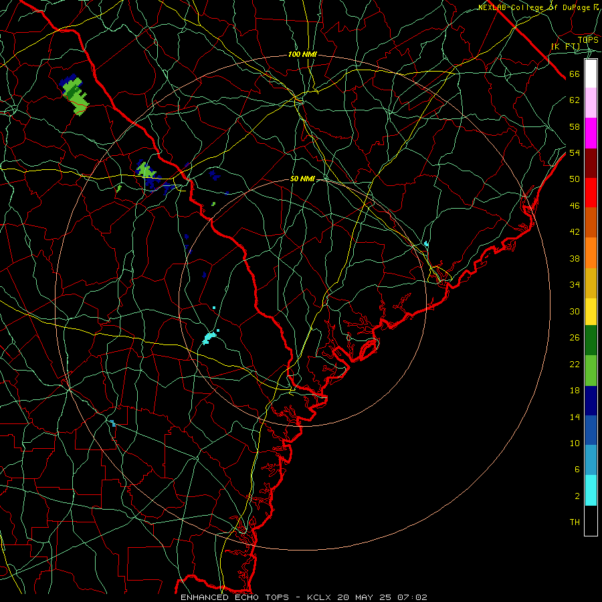
Task: Select the light green legend swatch
Action: [591, 370]
